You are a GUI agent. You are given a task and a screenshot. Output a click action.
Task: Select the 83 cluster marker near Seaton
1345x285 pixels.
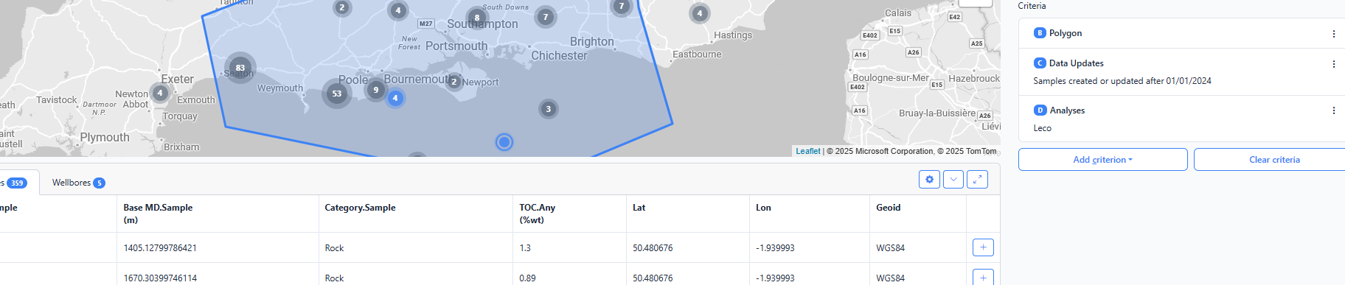click(240, 68)
